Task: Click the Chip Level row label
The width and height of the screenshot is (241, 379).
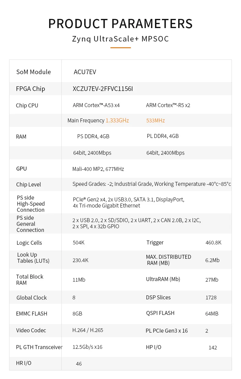Action: click(x=28, y=185)
